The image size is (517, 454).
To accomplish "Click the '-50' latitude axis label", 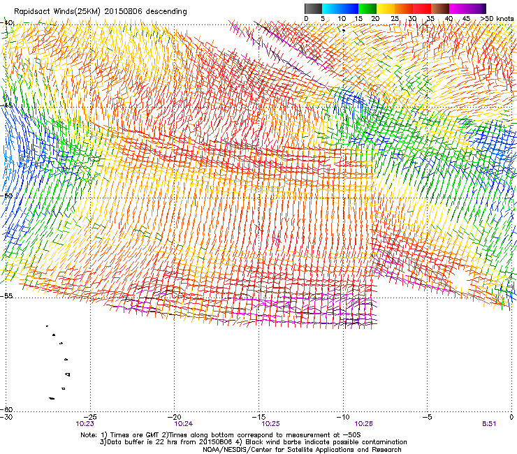I will [x=7, y=196].
